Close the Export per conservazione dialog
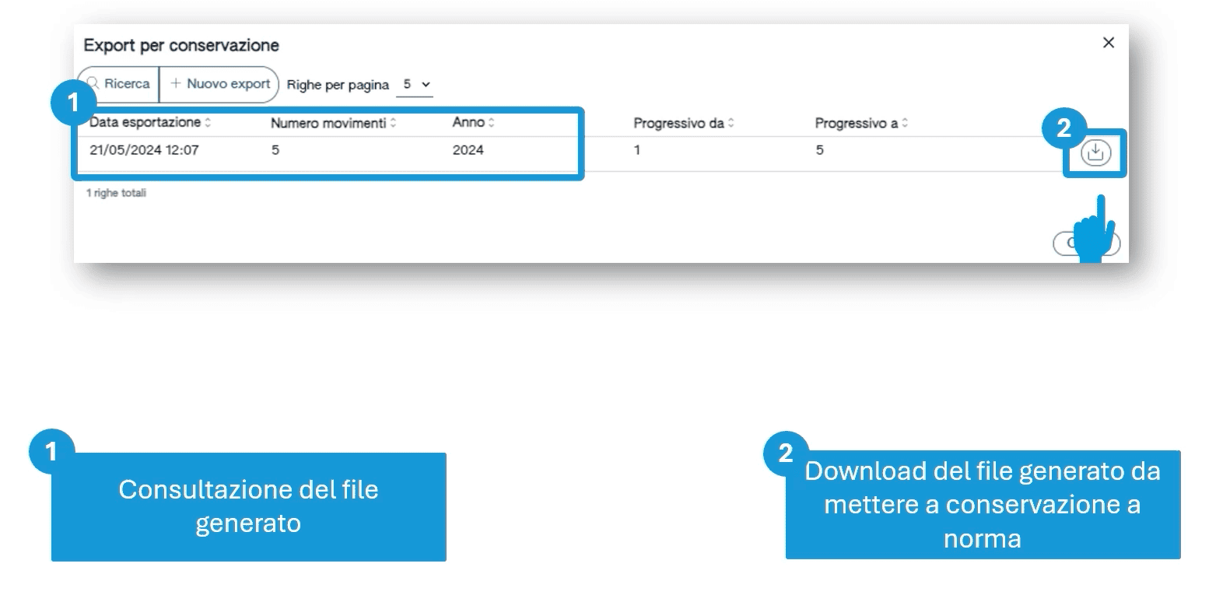The image size is (1223, 616). [1109, 43]
